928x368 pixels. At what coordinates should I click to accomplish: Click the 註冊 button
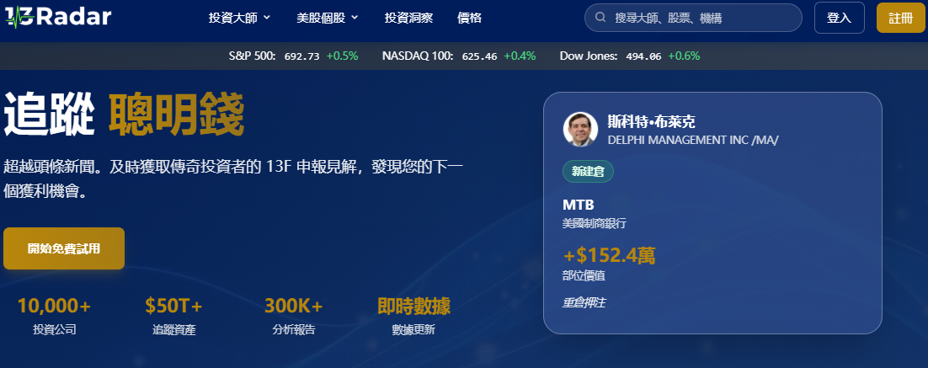click(901, 18)
